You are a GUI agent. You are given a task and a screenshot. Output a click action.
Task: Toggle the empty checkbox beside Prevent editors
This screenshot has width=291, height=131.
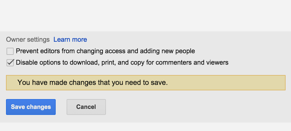coord(10,51)
